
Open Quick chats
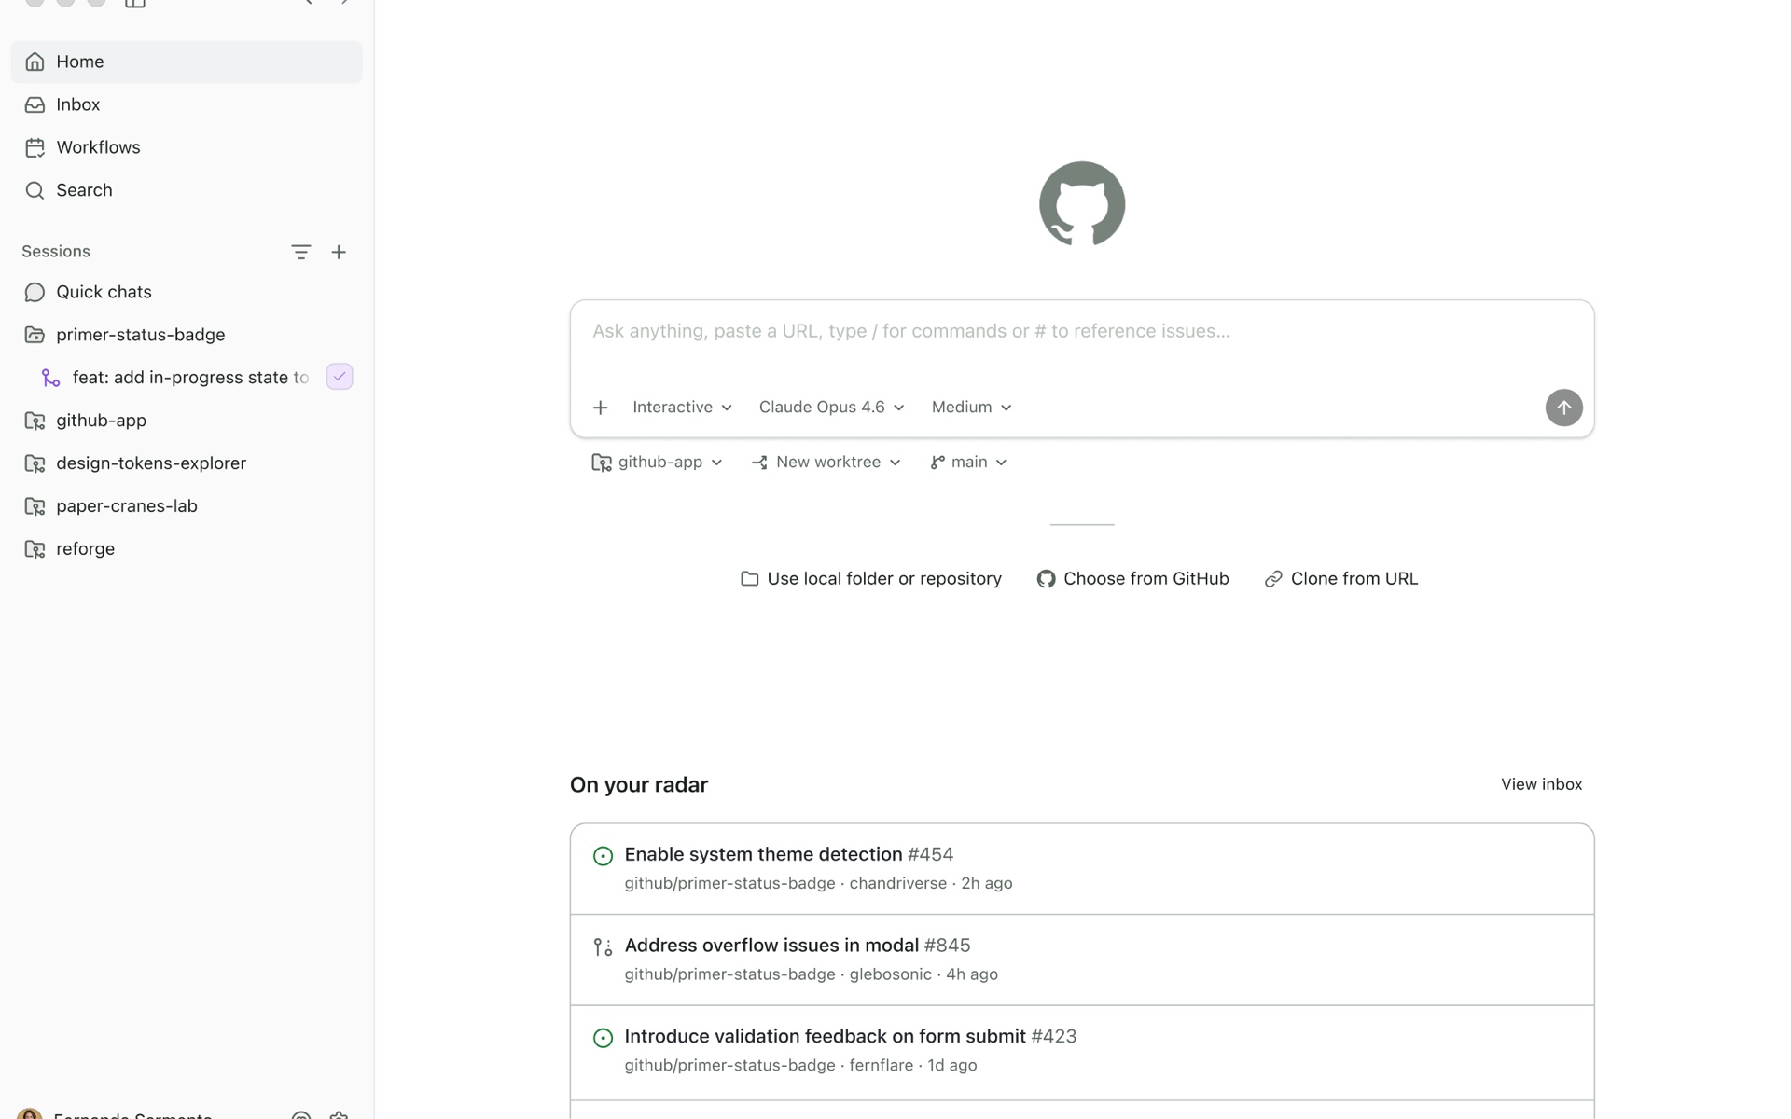click(x=187, y=292)
